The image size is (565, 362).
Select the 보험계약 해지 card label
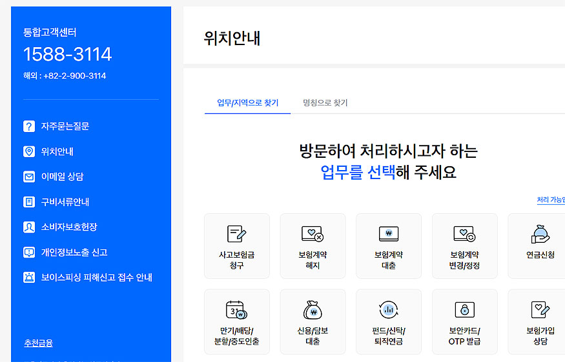click(x=313, y=260)
